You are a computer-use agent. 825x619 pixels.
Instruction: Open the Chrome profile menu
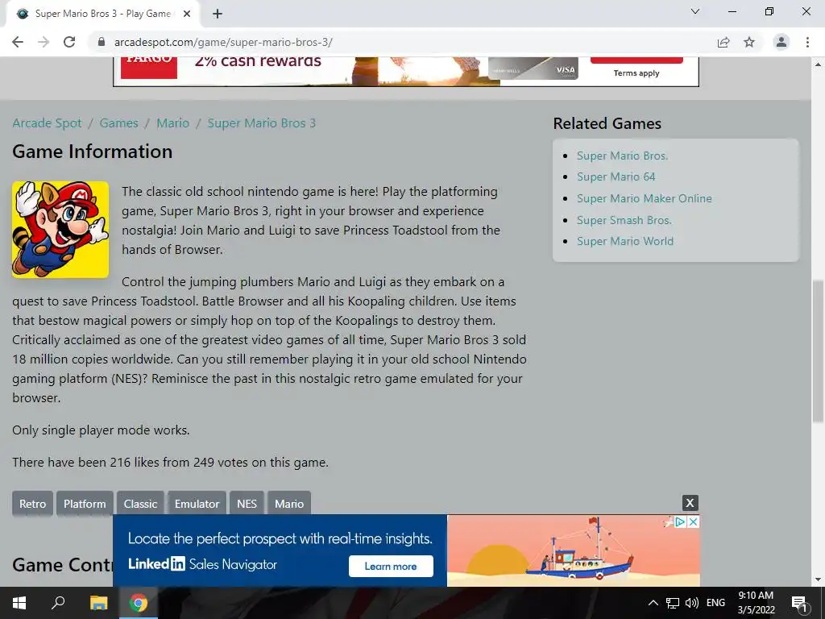coord(781,42)
